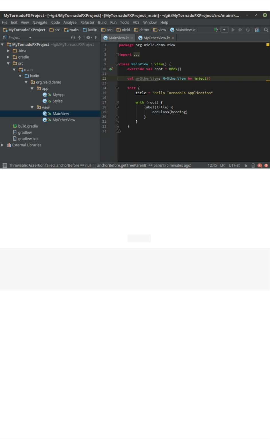270x439 pixels.
Task: Open the Refactor menu
Action: click(x=87, y=22)
